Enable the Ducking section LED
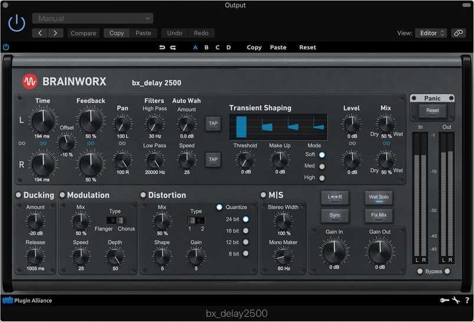Viewport: 474px width, 322px height. pos(18,195)
